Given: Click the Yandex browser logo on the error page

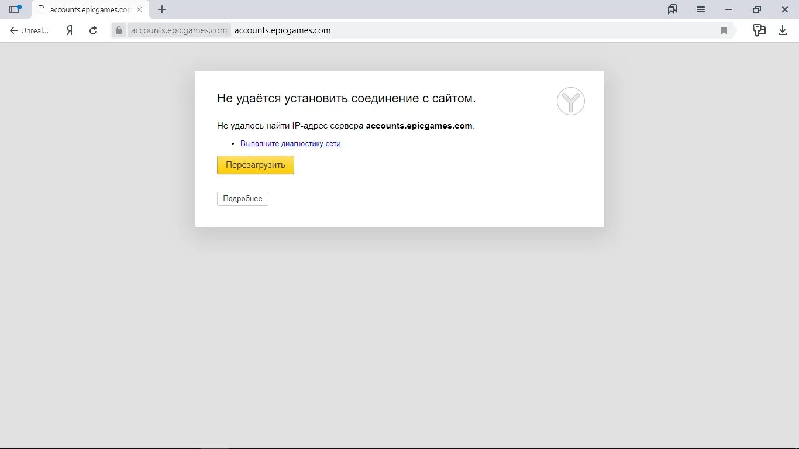Looking at the screenshot, I should click(571, 101).
